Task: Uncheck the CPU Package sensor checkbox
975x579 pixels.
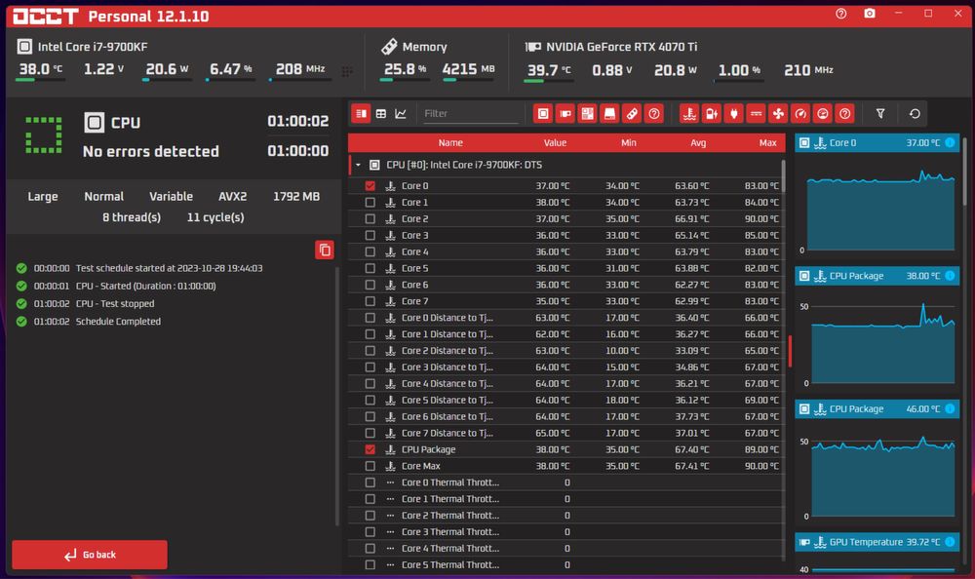Action: point(370,449)
